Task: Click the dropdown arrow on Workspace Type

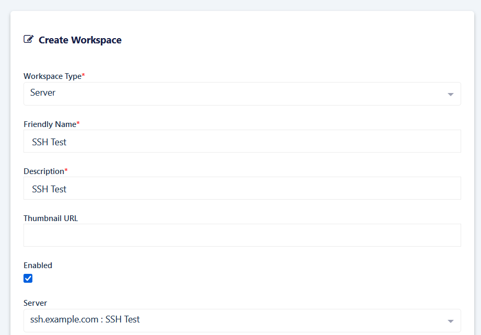Action: click(x=450, y=94)
